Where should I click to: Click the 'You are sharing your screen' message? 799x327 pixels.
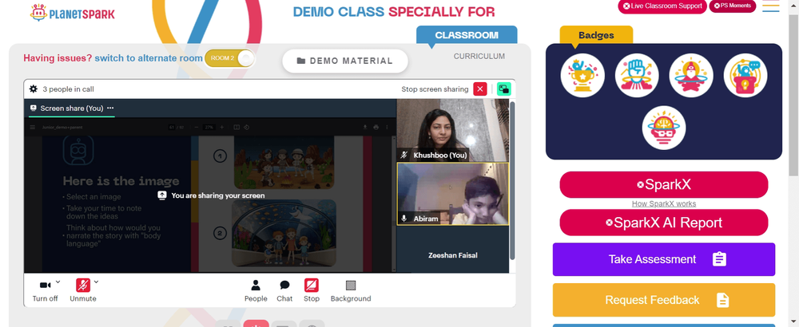click(x=212, y=195)
